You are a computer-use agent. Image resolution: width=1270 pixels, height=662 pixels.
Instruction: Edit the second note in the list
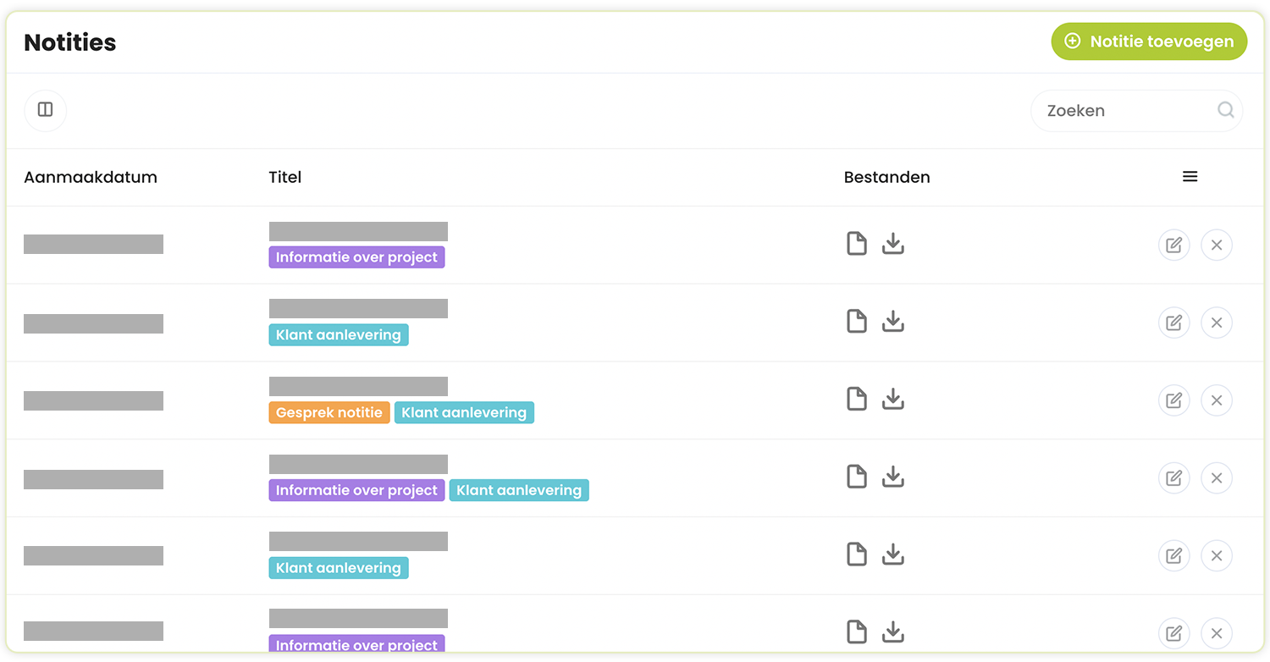(1173, 323)
